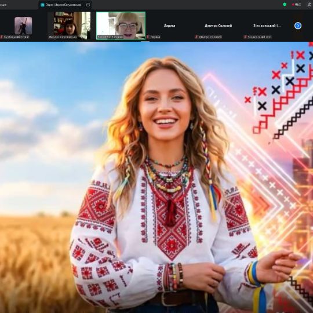Click the name label on the active speaker tile
This screenshot has width=313, height=313.
pyautogui.click(x=110, y=37)
